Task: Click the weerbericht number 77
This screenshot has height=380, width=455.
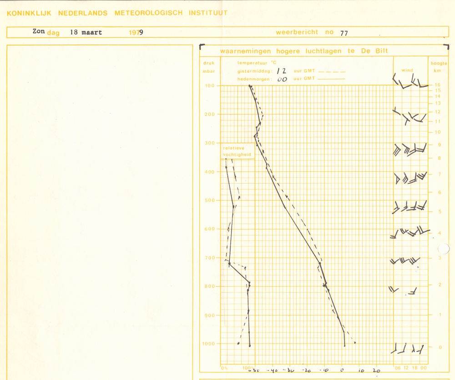Action: coord(344,32)
